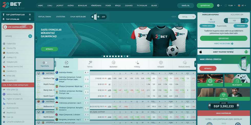
Task: Click the plus stake increment button
Action: pos(243,21)
